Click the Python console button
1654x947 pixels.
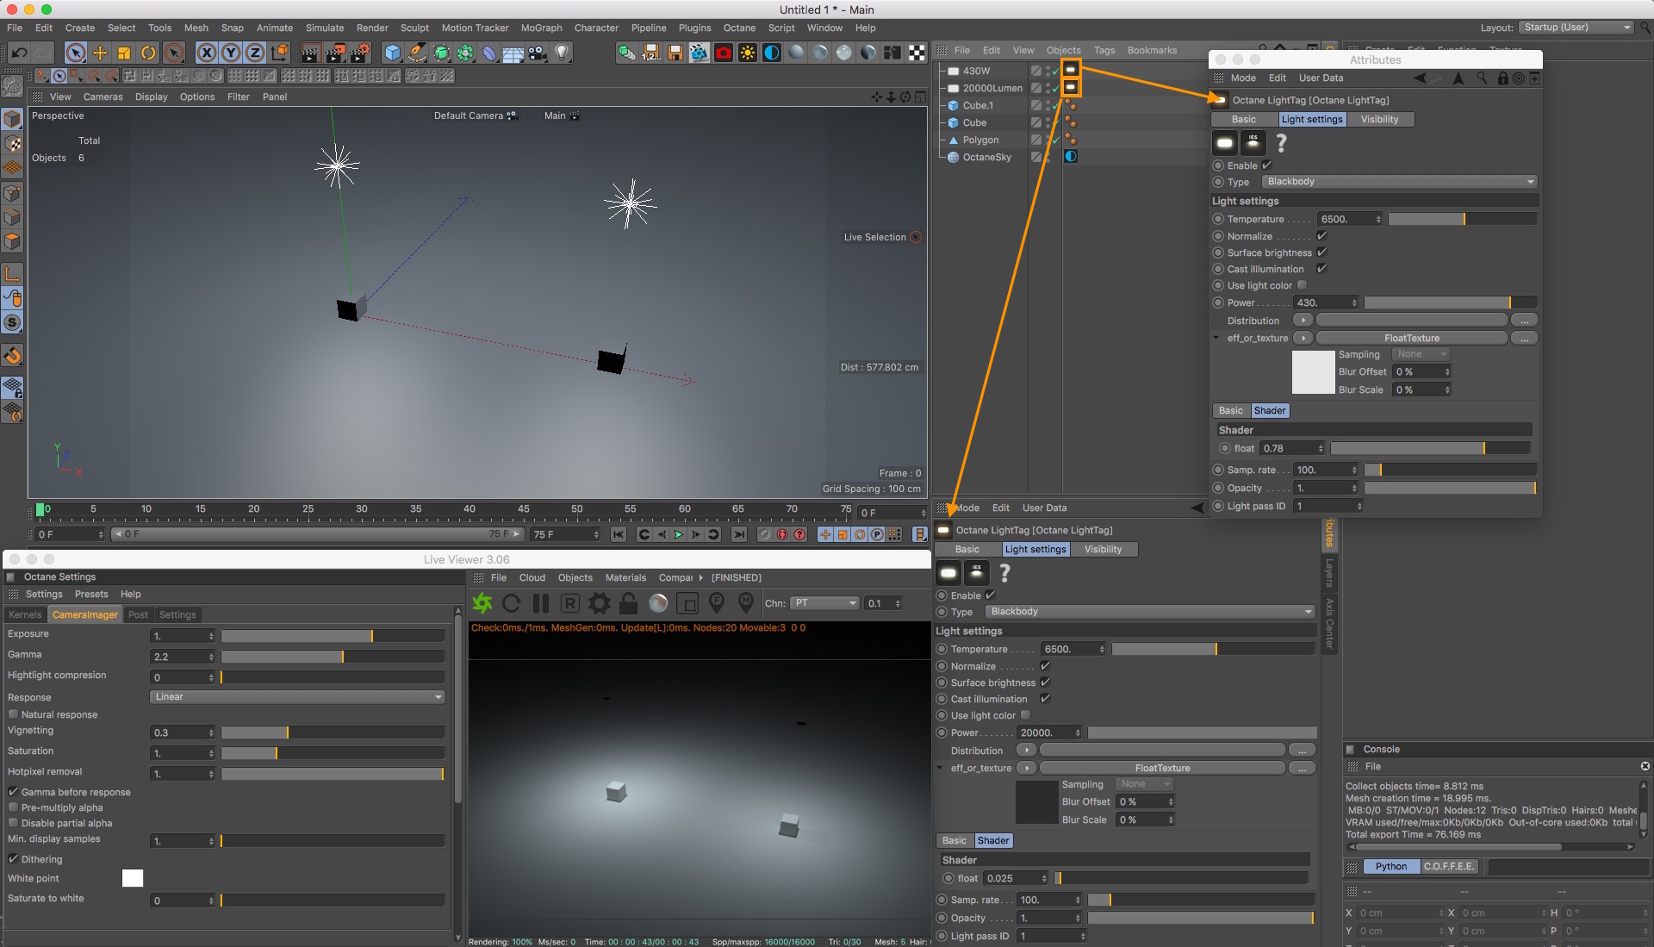click(x=1390, y=866)
